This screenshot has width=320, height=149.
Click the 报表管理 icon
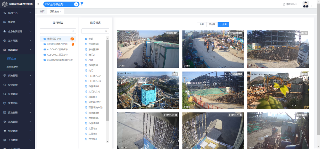tap(4, 94)
